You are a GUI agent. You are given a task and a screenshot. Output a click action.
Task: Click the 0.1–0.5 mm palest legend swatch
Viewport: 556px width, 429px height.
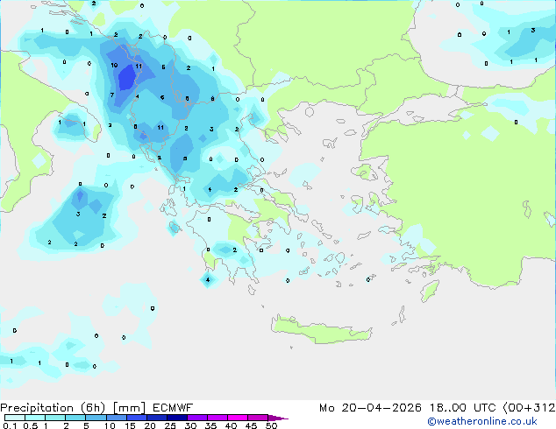click(15, 418)
